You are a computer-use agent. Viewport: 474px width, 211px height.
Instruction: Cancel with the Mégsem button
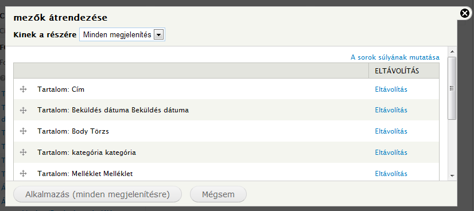tap(218, 194)
